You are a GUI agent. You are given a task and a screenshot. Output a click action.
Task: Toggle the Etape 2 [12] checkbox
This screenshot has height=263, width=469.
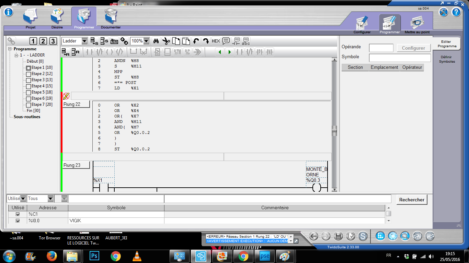[x=28, y=74]
